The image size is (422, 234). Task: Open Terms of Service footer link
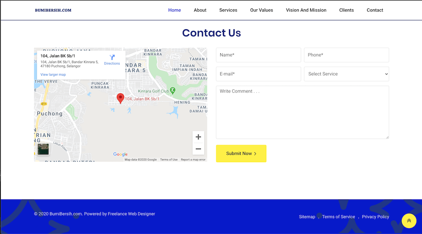tap(338, 217)
